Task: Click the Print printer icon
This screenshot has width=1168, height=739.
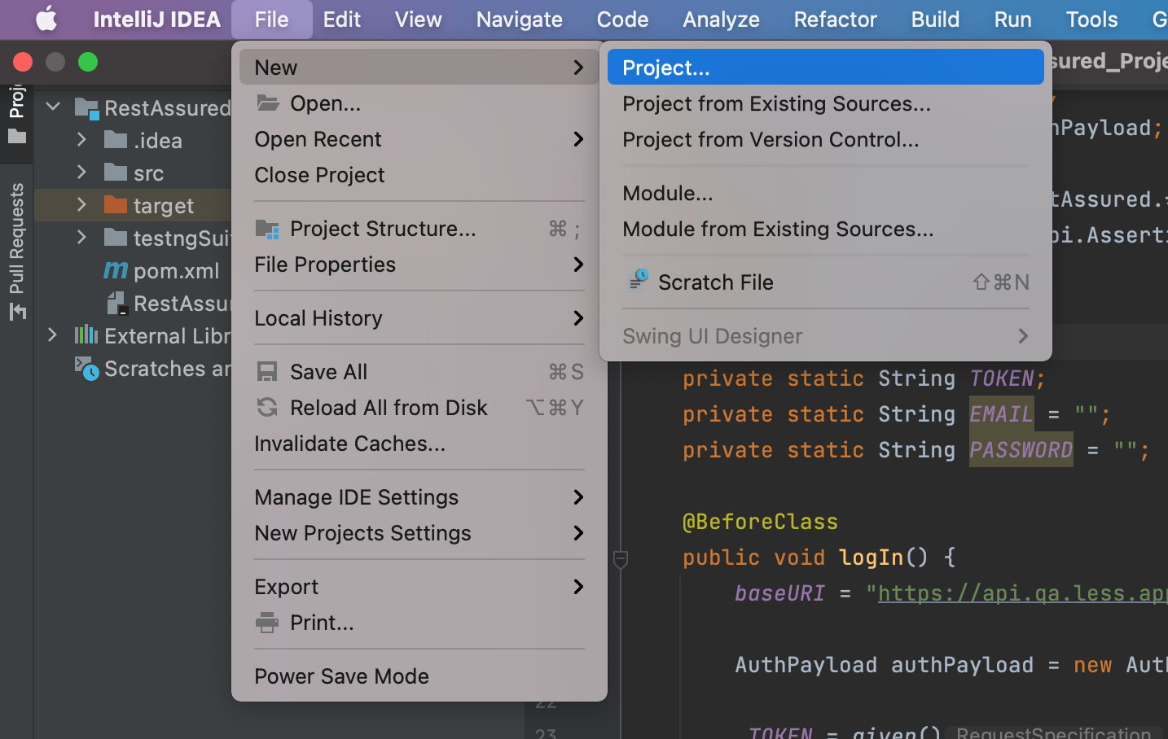Action: pyautogui.click(x=267, y=623)
